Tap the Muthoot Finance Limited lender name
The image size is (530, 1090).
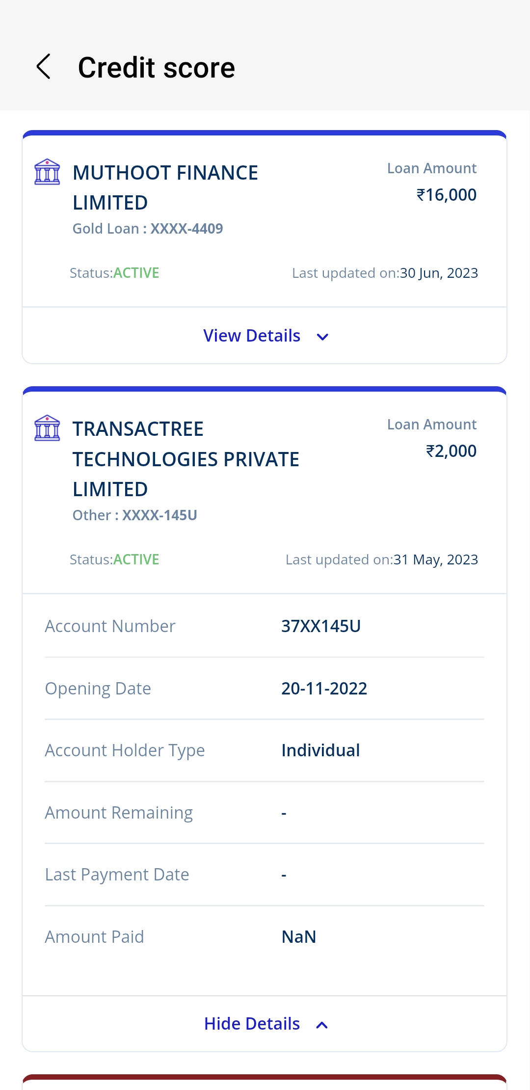coord(165,187)
